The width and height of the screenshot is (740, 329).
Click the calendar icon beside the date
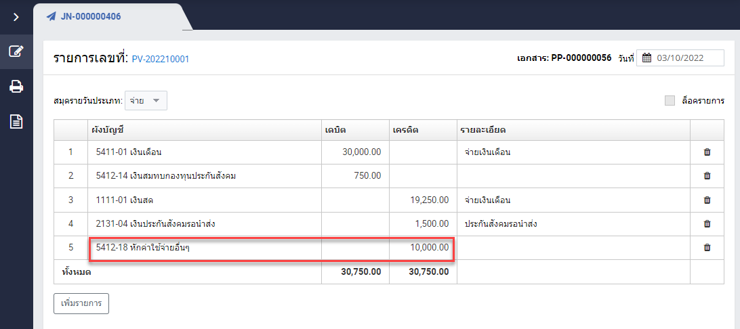(x=647, y=58)
